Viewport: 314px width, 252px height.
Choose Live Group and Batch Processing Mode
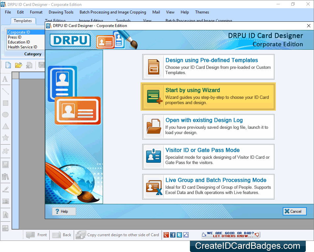click(208, 187)
